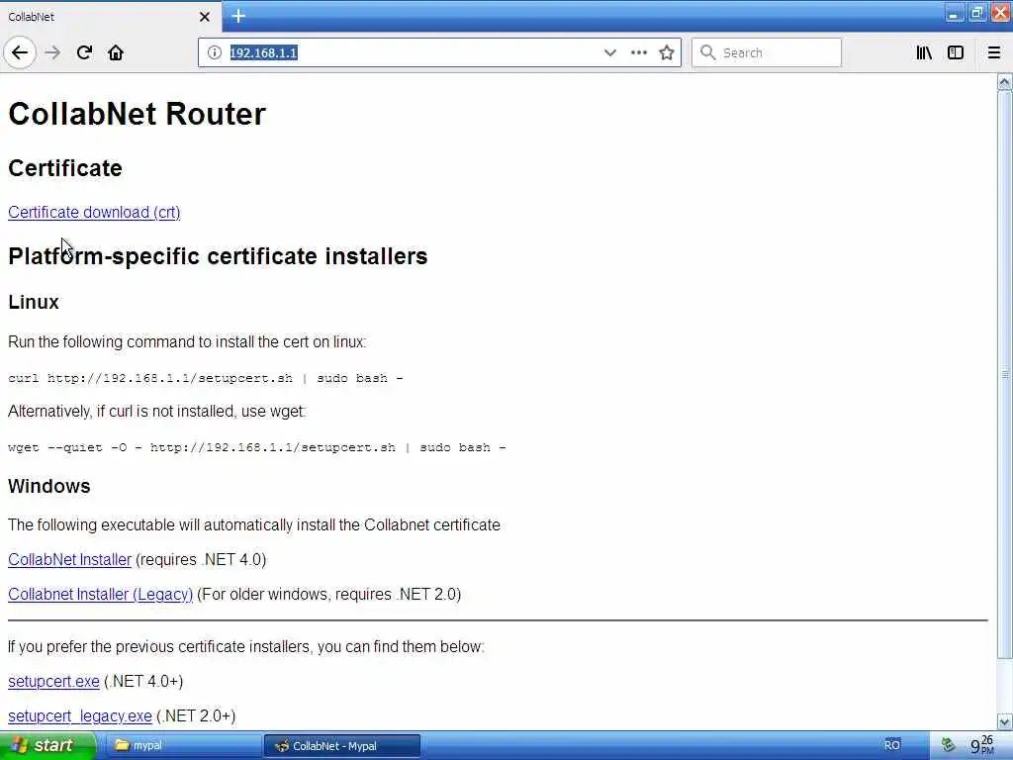Click the scrollbar up arrow

tap(1005, 81)
